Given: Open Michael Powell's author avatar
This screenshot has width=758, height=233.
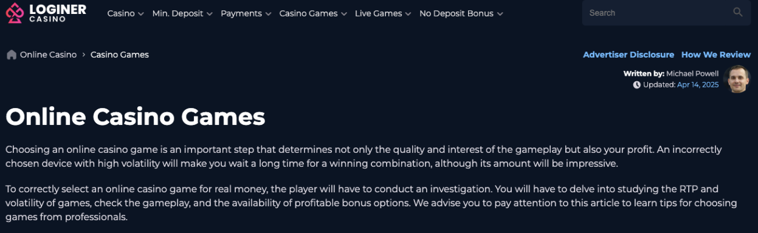Looking at the screenshot, I should click(737, 79).
